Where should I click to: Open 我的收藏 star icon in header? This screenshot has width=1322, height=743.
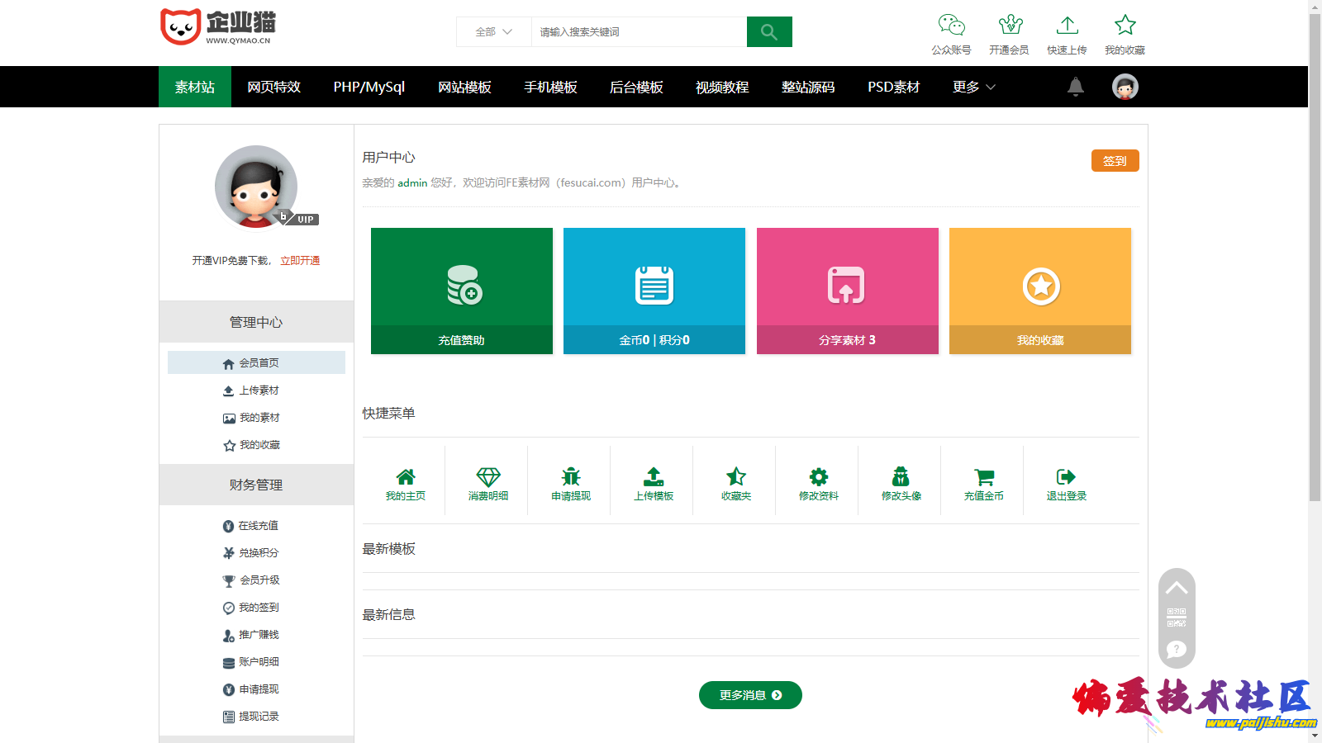[1125, 26]
